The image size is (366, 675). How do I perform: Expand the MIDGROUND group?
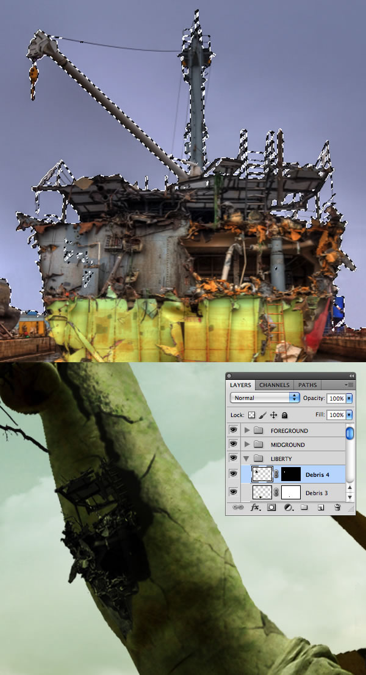pyautogui.click(x=246, y=445)
